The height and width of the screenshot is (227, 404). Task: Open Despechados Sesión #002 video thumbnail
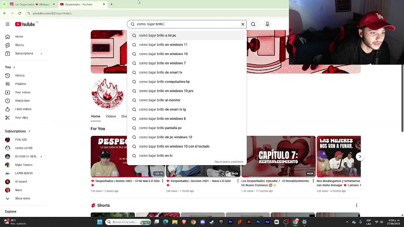128,156
